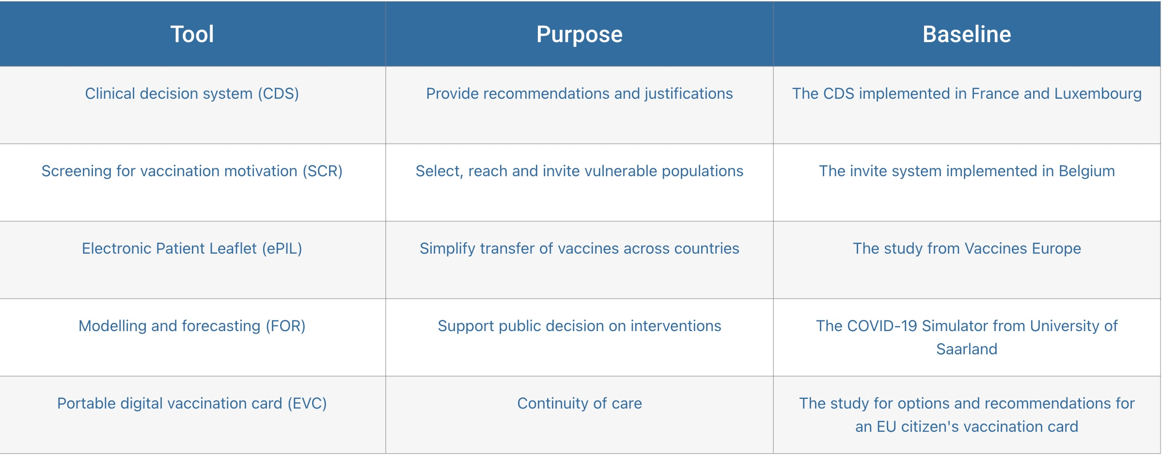Click Support public decision on interventions cell
This screenshot has height=456, width=1162.
coord(580,337)
